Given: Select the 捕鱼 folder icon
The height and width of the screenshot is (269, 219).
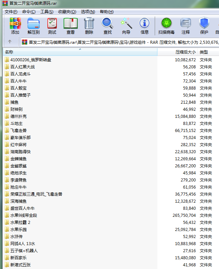Looking at the screenshot, I should pos(7,102).
